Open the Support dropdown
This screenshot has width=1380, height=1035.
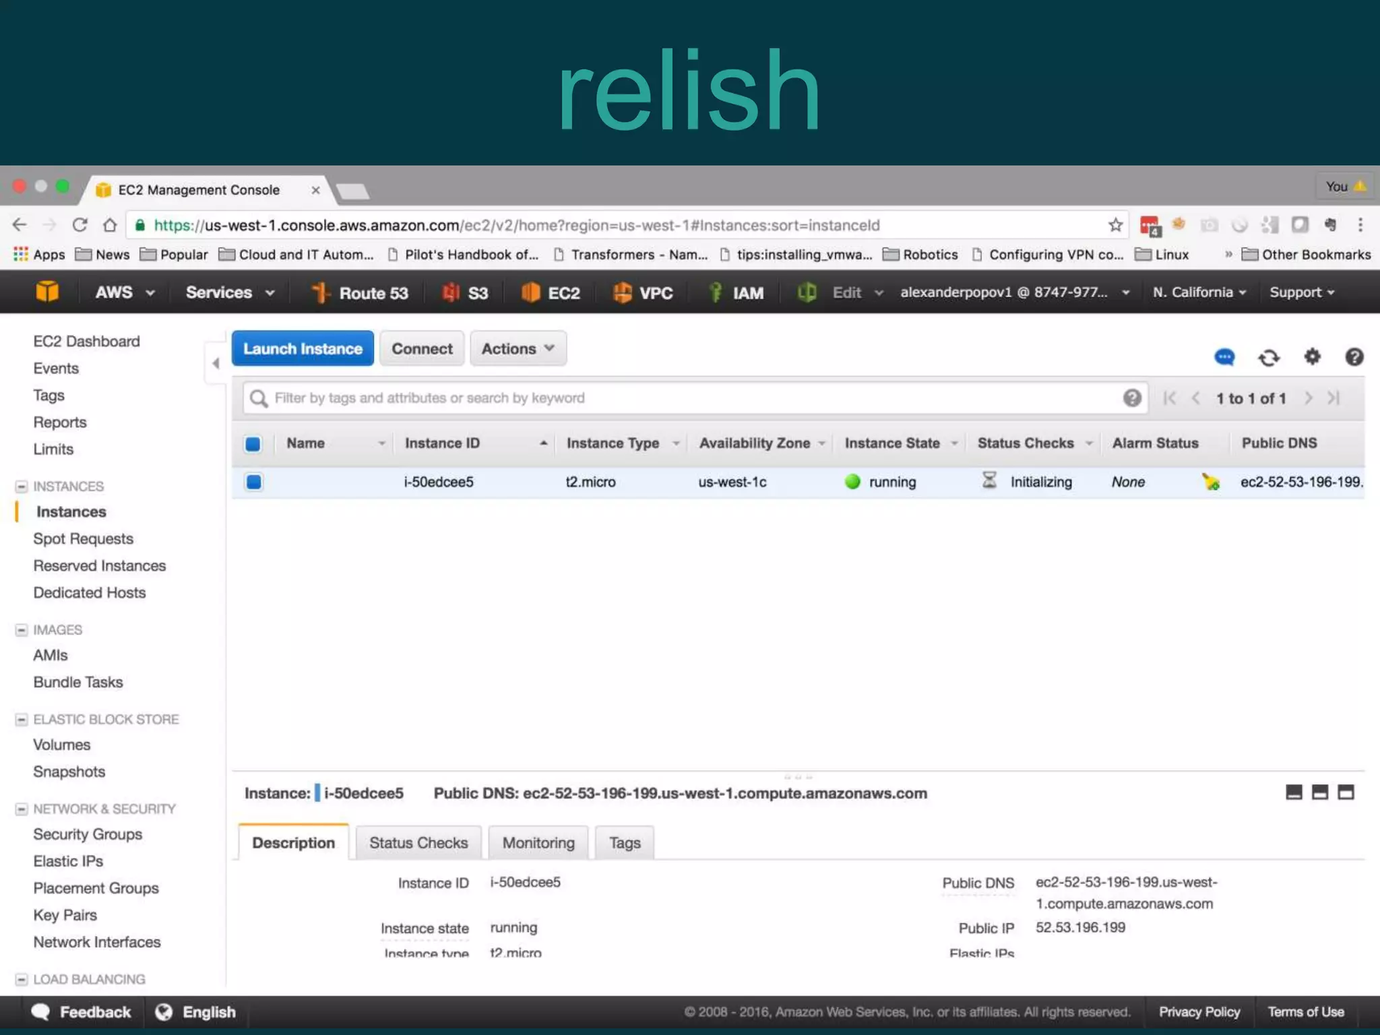1302,292
